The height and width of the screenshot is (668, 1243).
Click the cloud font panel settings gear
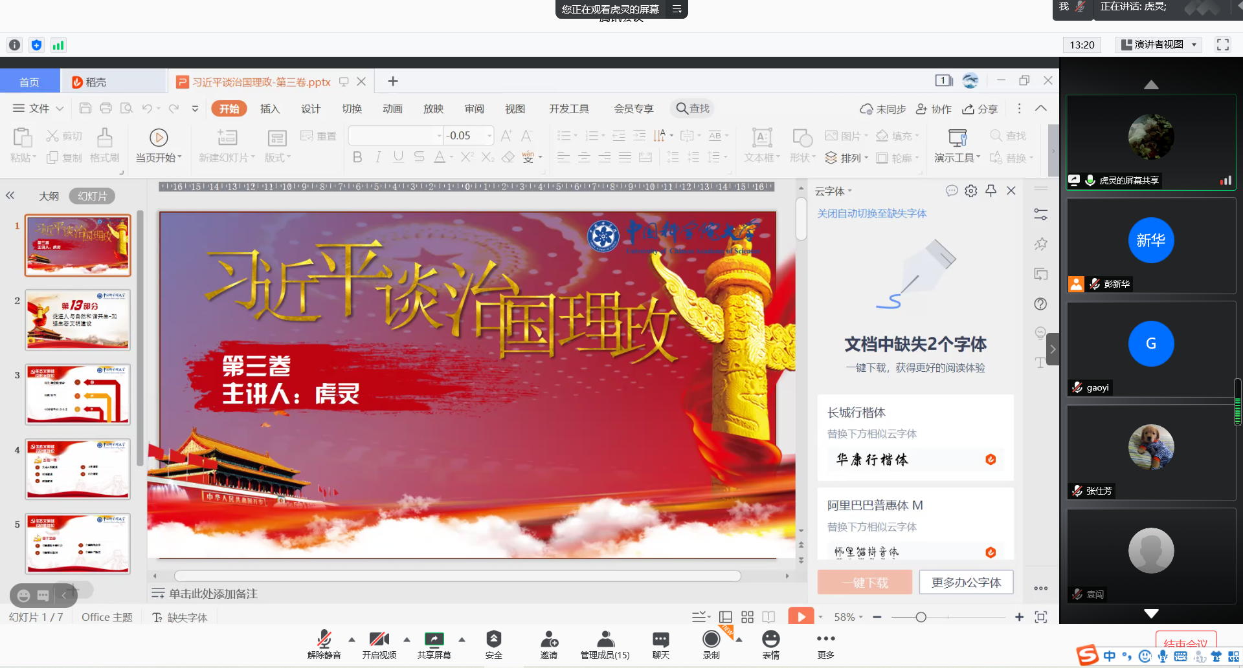pyautogui.click(x=970, y=191)
